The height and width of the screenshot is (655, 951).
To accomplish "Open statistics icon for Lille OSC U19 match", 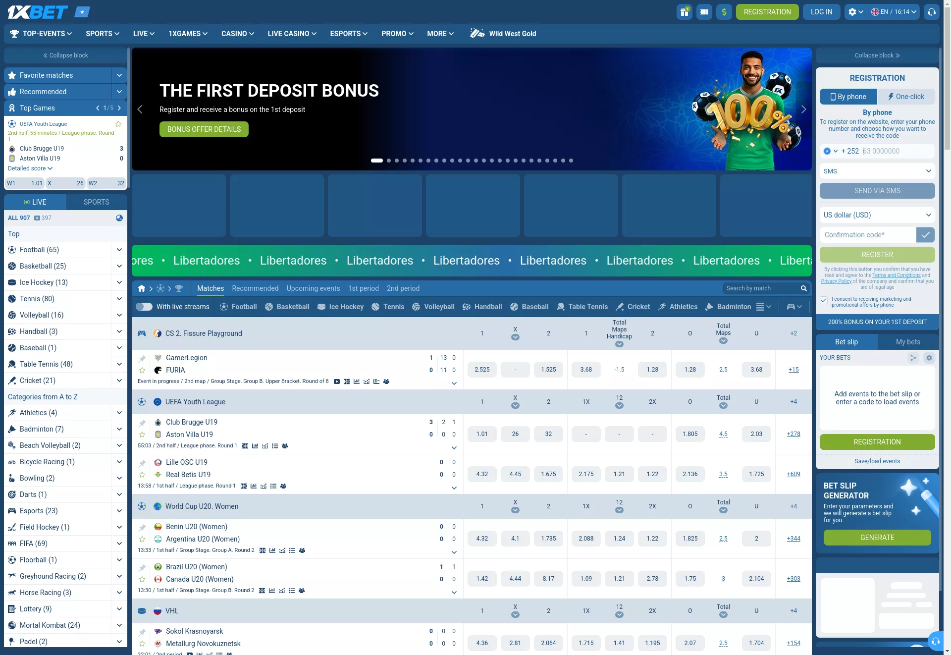I will coord(254,486).
